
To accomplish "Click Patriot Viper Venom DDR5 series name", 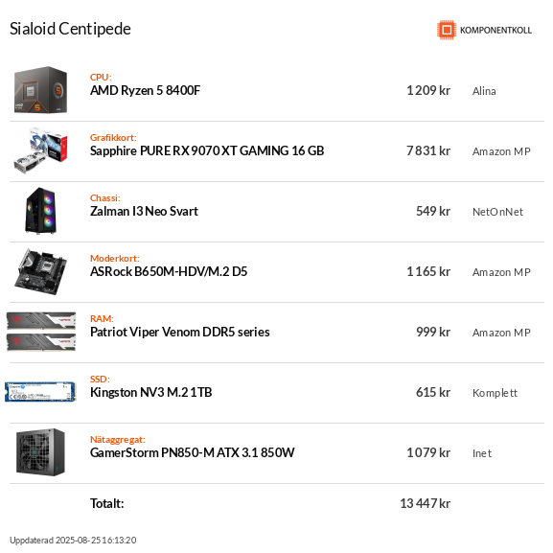I will pos(180,332).
